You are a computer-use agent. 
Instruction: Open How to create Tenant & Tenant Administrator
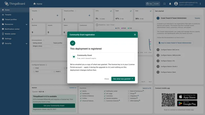175,43
